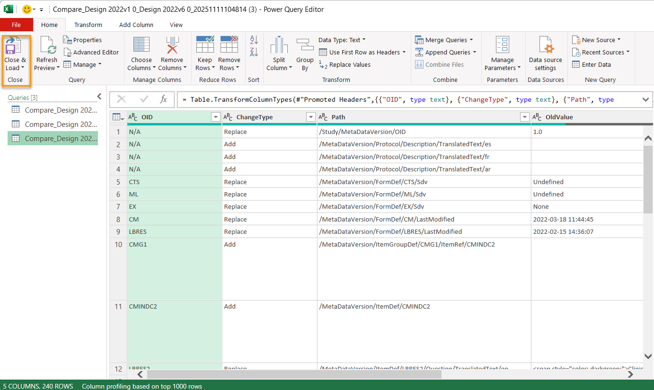Image resolution: width=654 pixels, height=390 pixels.
Task: Click the horizontal scrollbar of the data grid
Action: (x=293, y=374)
